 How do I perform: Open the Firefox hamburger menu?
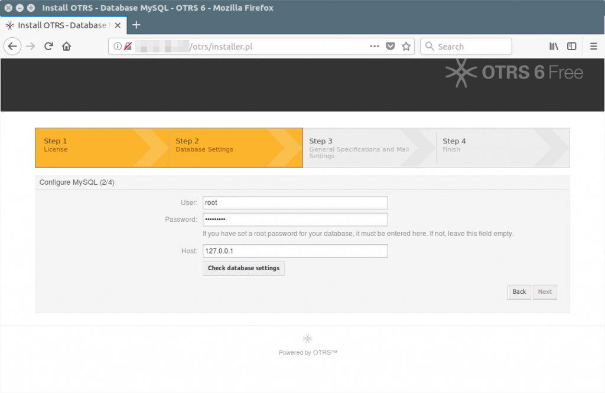click(x=593, y=46)
